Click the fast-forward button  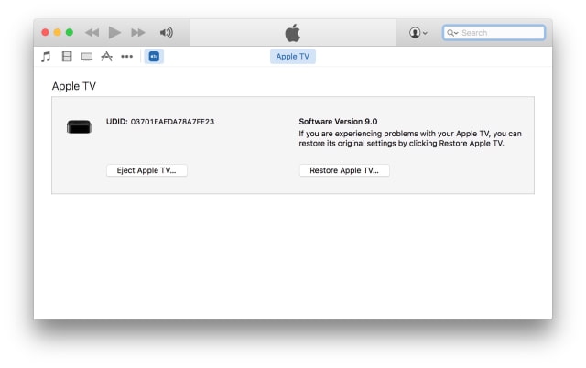coord(138,33)
